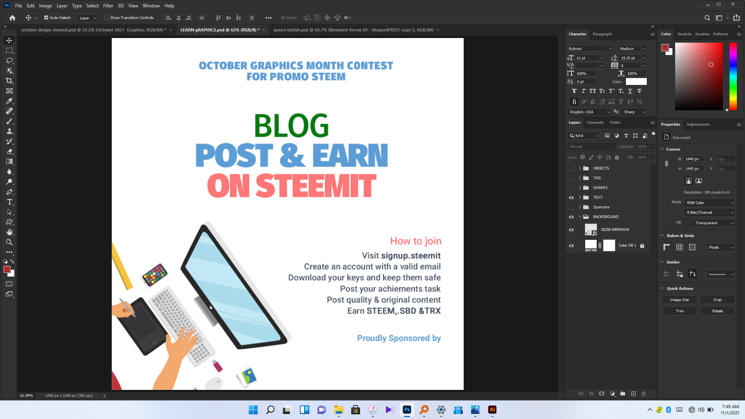Click the Color Fill 1 layer mask thumbnail
This screenshot has width=745, height=419.
[609, 246]
